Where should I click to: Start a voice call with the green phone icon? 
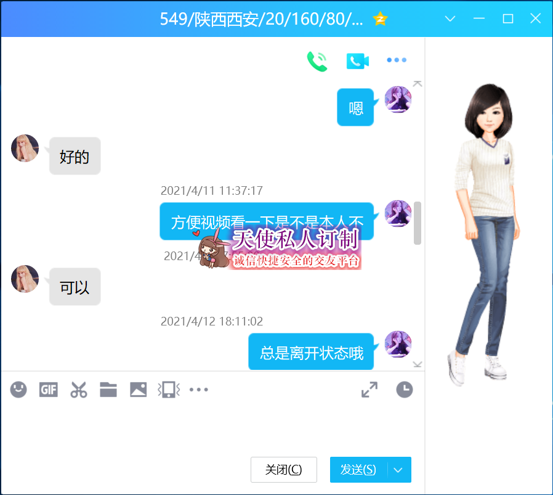(x=317, y=60)
